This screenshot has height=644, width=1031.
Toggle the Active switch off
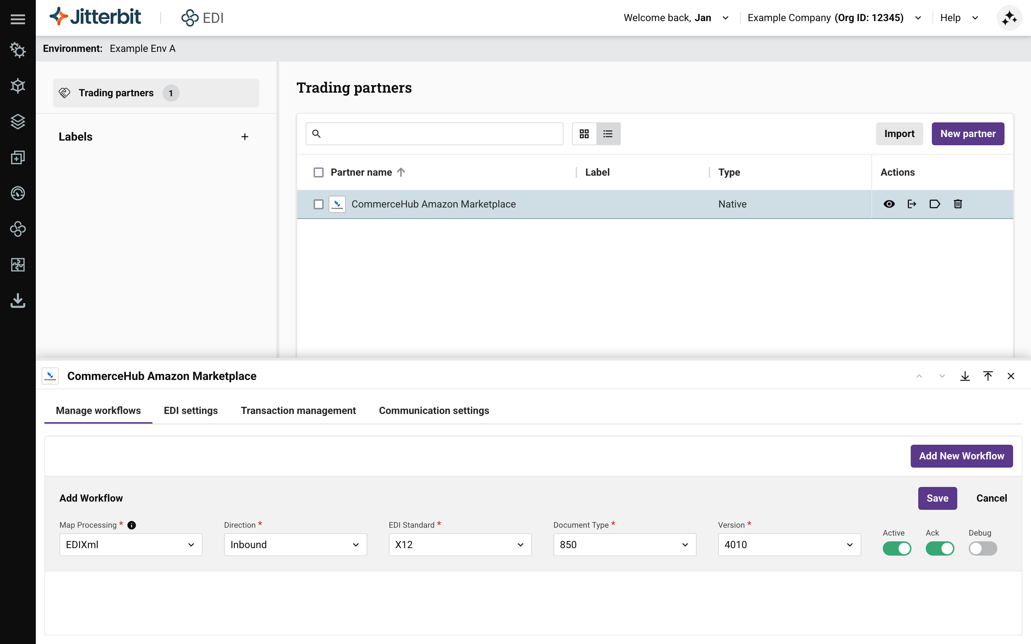896,548
